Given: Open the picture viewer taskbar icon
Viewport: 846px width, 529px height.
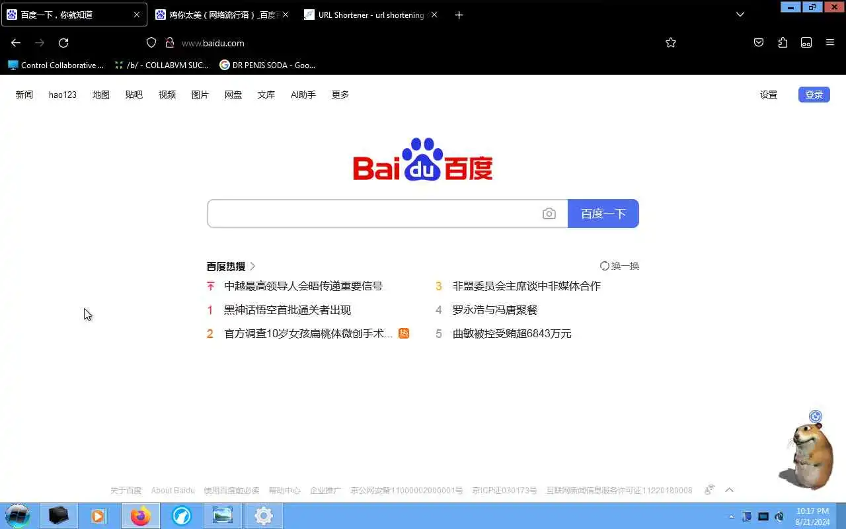Looking at the screenshot, I should point(223,516).
